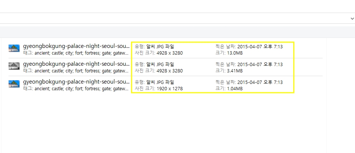The width and height of the screenshot is (355, 153).
Task: Click '유형: 알씨 JPG 파일' in the 3.41MB row
Action: click(x=154, y=65)
